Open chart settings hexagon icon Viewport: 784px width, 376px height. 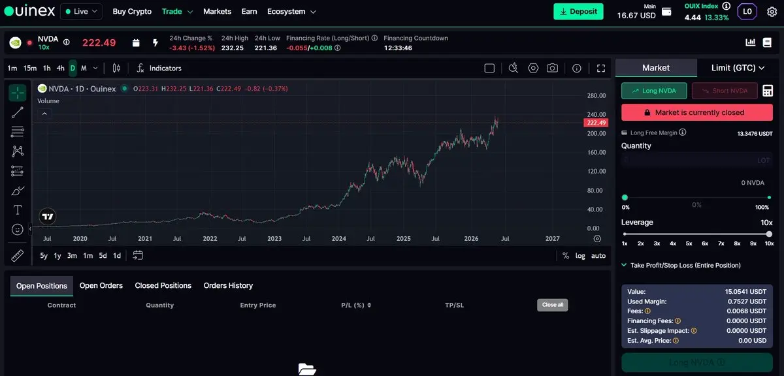533,68
